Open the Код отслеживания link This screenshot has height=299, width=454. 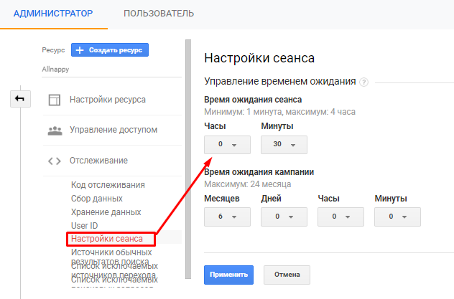tap(108, 185)
